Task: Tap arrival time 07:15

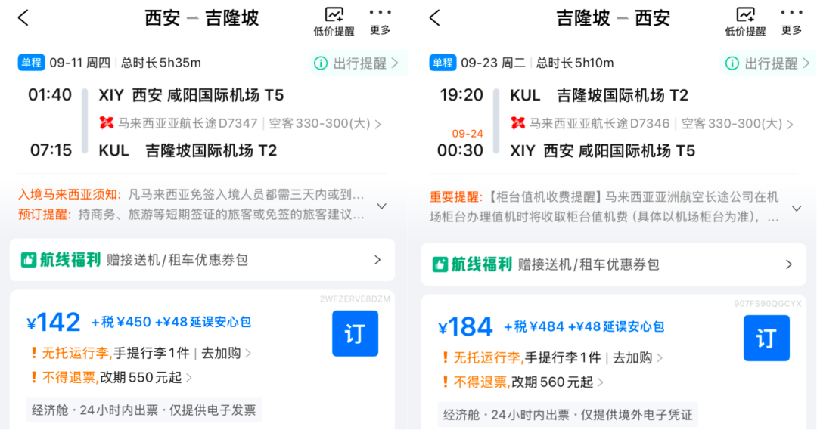Action: coord(51,150)
